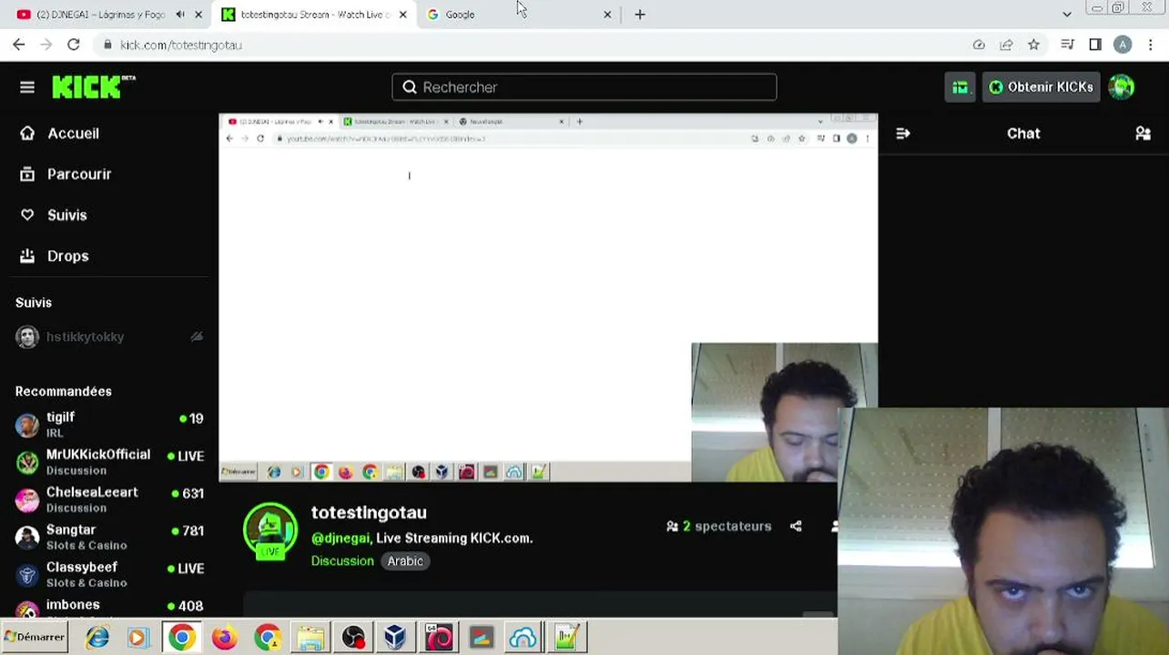Open the Chrome three-dot menu
Image resolution: width=1169 pixels, height=655 pixels.
[1151, 45]
